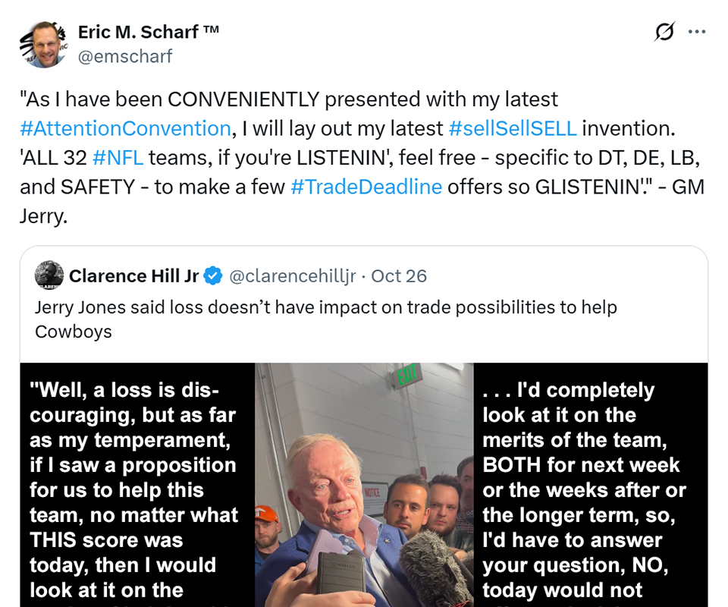Click the green EXIT sign in the photo
This screenshot has width=728, height=607.
click(407, 374)
